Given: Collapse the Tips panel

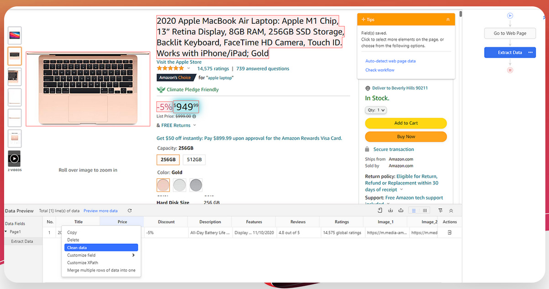Looking at the screenshot, I should click(x=448, y=20).
